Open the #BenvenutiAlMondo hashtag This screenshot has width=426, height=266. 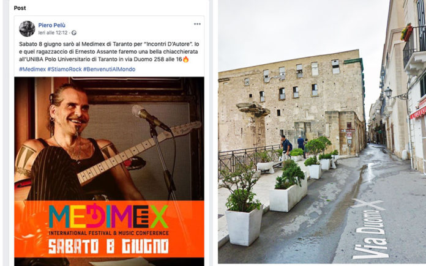pyautogui.click(x=109, y=69)
